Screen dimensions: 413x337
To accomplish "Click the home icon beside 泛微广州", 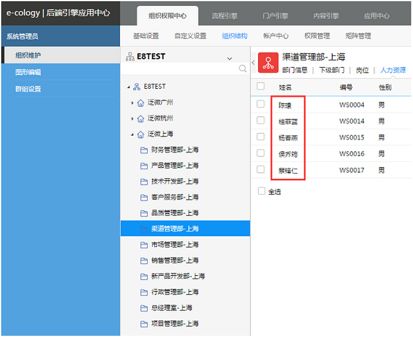I will click(x=141, y=103).
